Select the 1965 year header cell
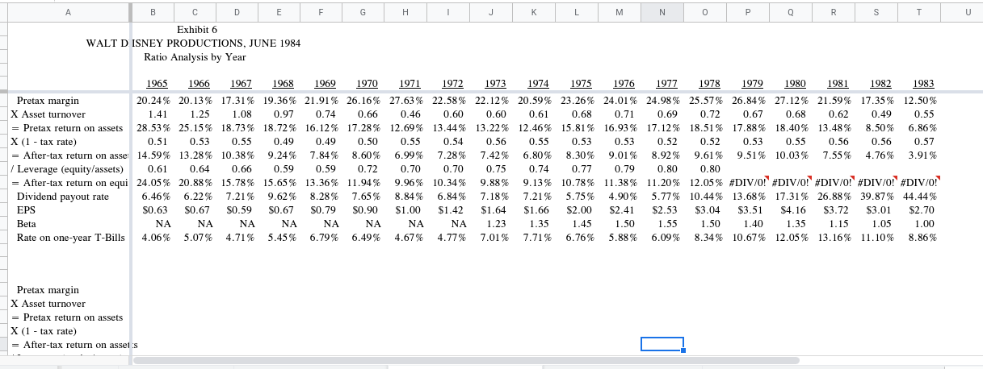The height and width of the screenshot is (369, 983). 158,85
